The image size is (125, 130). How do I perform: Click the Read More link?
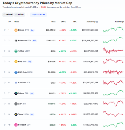pos(76,7)
